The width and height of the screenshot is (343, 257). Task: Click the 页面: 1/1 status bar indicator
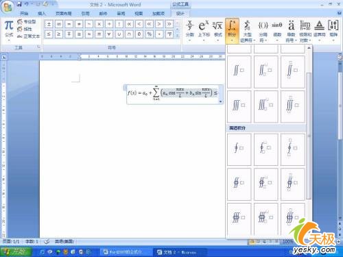tap(11, 241)
